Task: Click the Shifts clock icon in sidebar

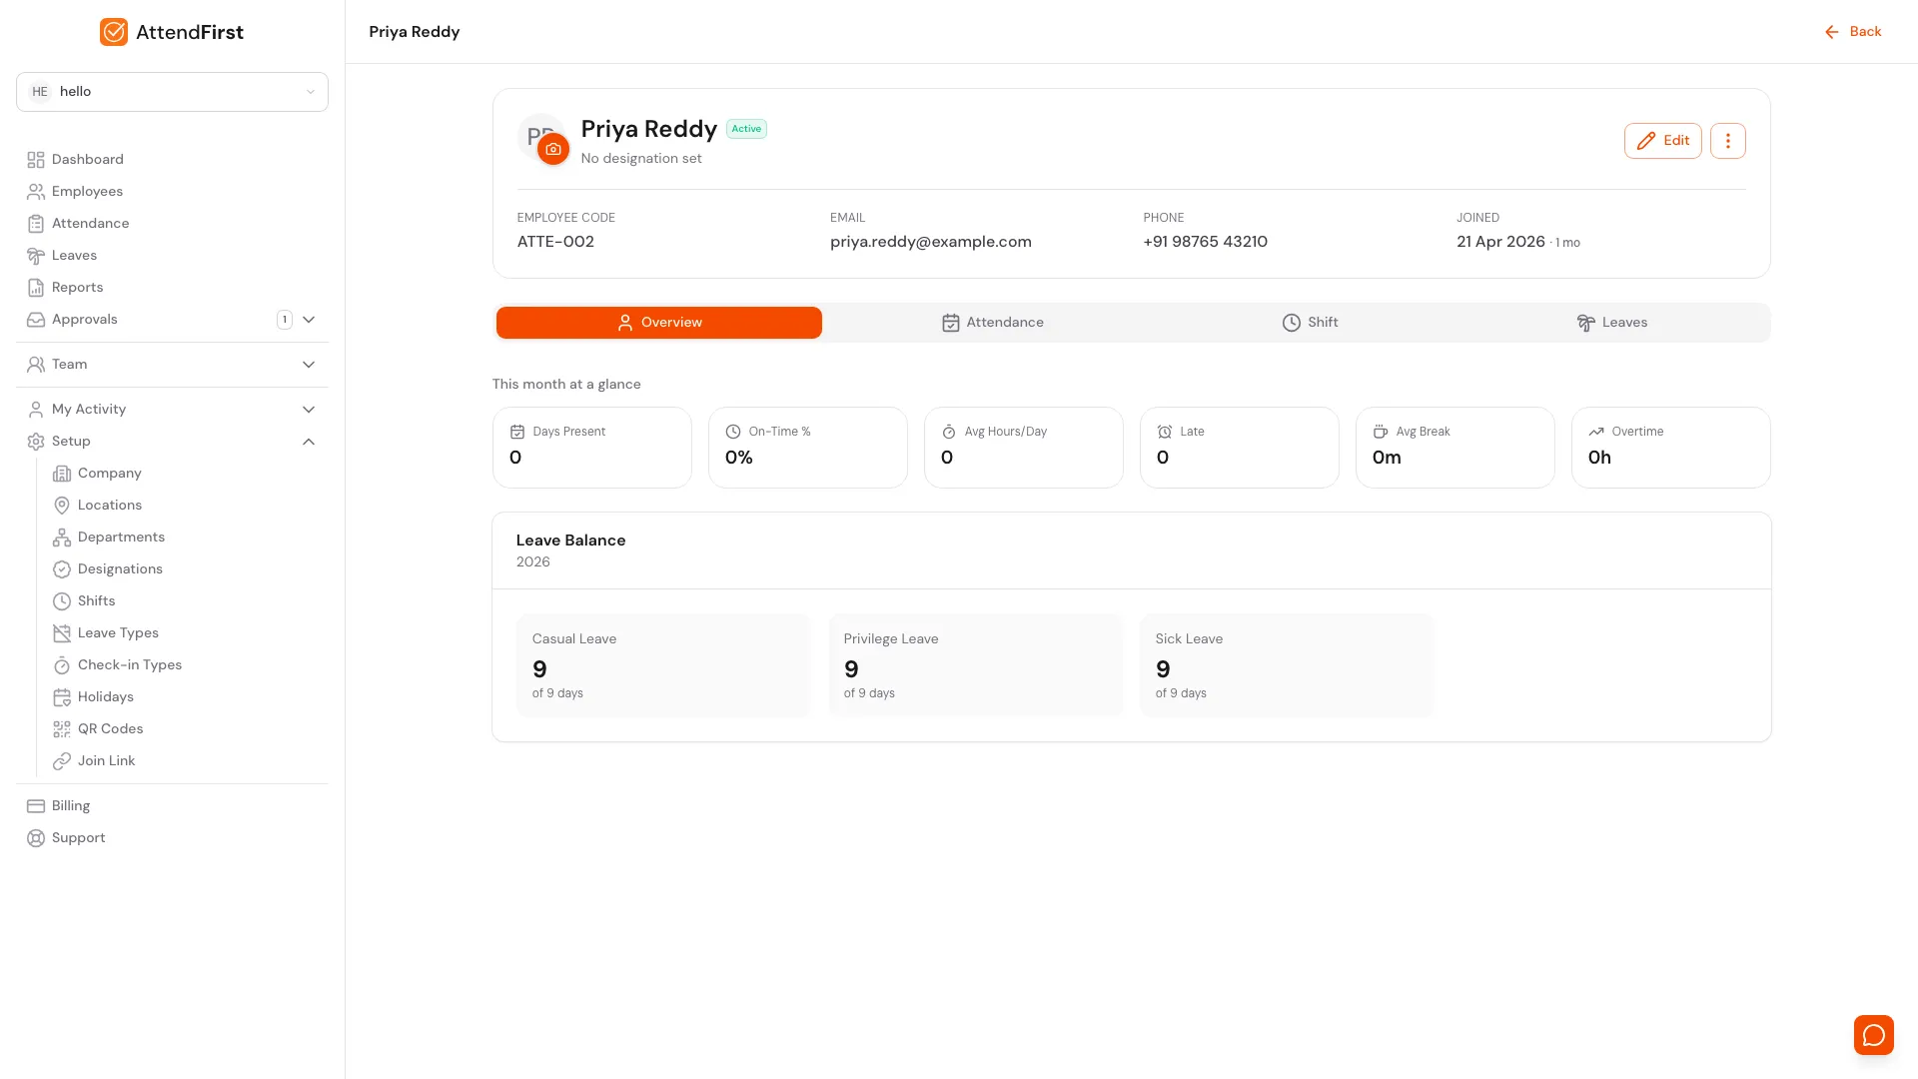Action: click(62, 601)
